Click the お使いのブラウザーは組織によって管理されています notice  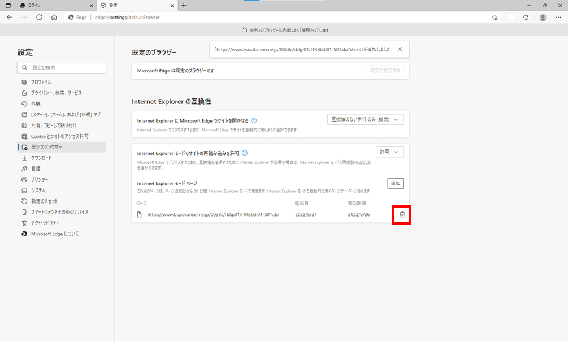coord(285,31)
